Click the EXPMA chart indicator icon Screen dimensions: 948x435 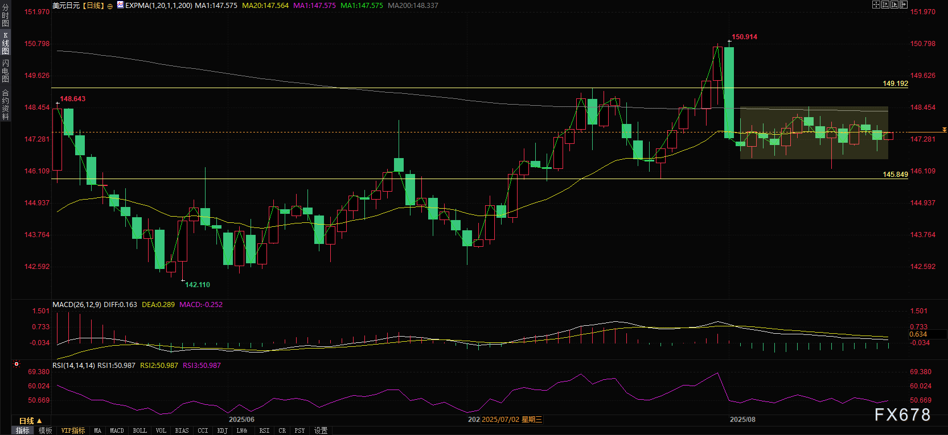pyautogui.click(x=120, y=5)
